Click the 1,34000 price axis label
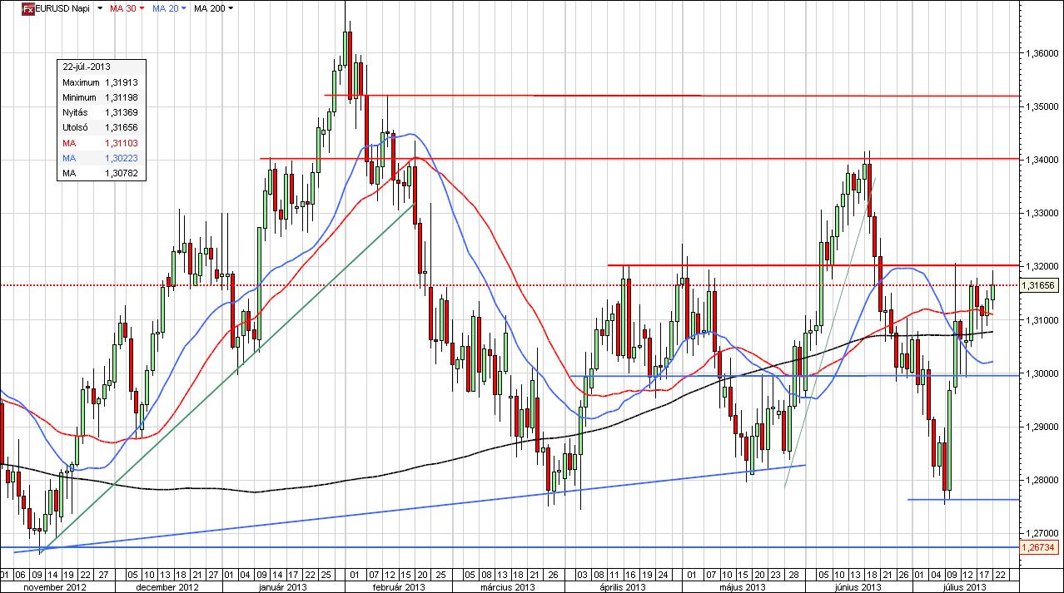 1041,160
